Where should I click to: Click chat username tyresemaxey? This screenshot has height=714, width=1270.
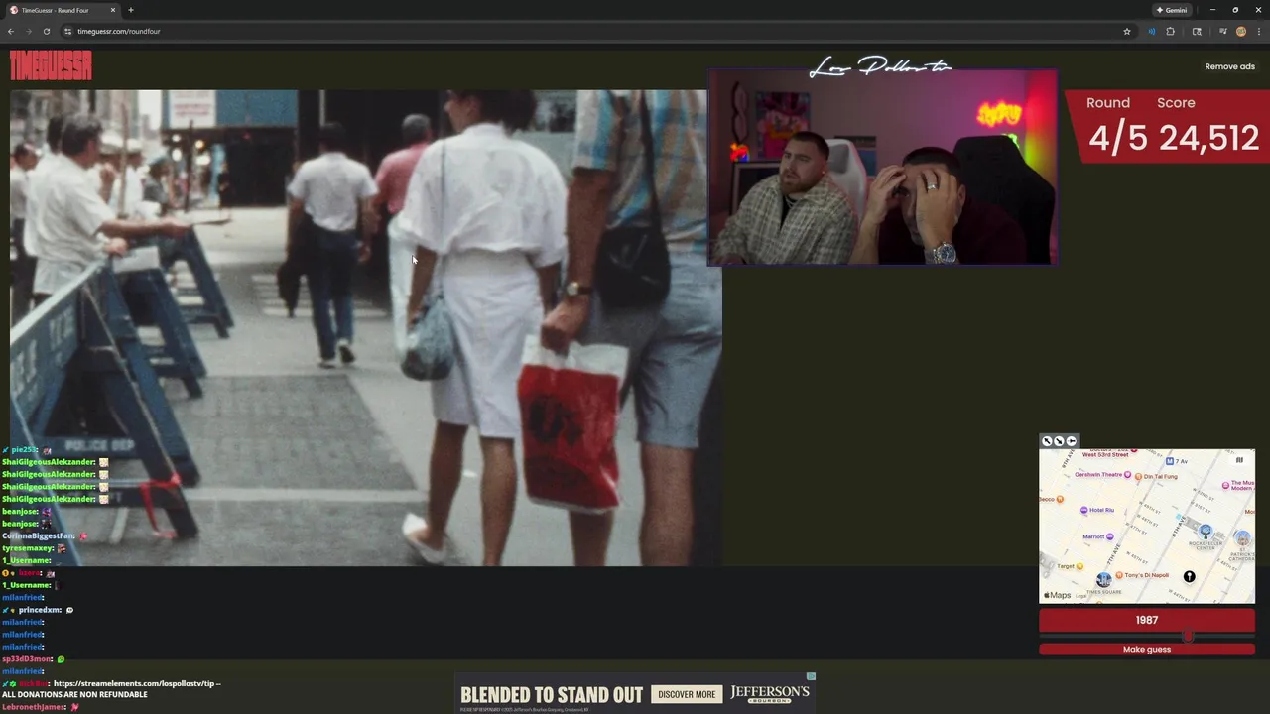point(28,548)
